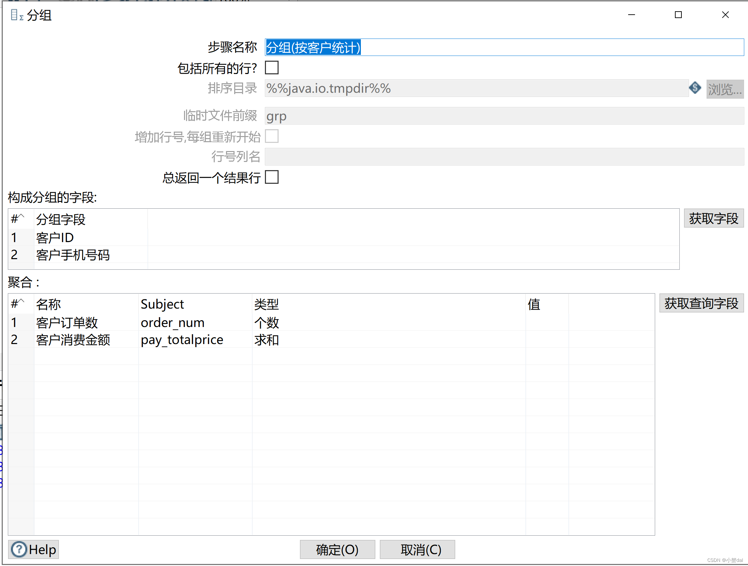Click the 浏览... browse button
This screenshot has width=748, height=566.
click(725, 89)
